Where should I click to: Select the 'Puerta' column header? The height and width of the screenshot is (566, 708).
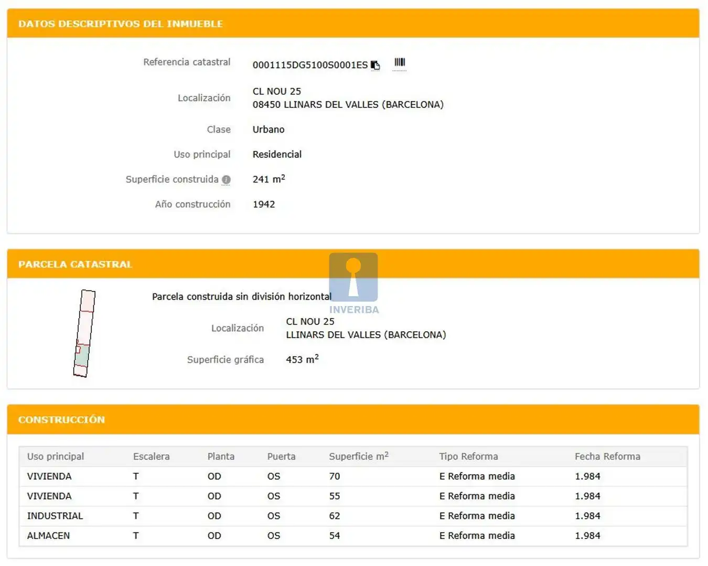tap(282, 456)
